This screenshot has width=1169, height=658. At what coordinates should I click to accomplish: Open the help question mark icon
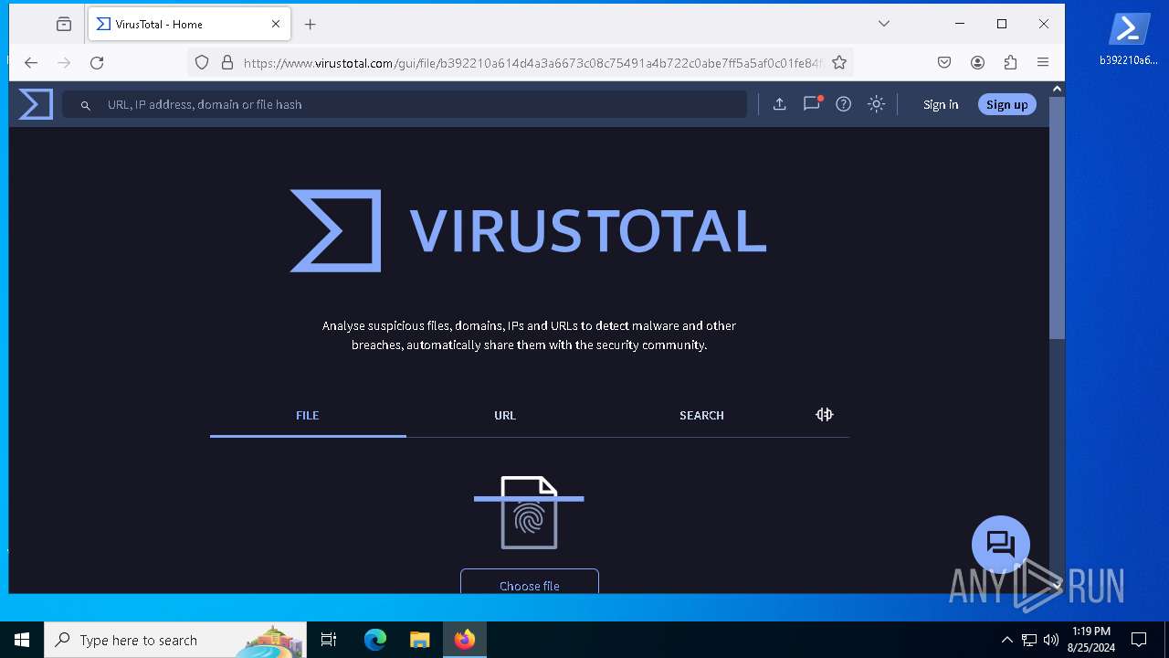844,104
